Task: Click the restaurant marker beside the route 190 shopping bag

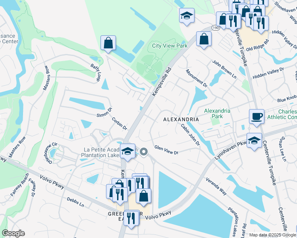Action: pos(233,22)
